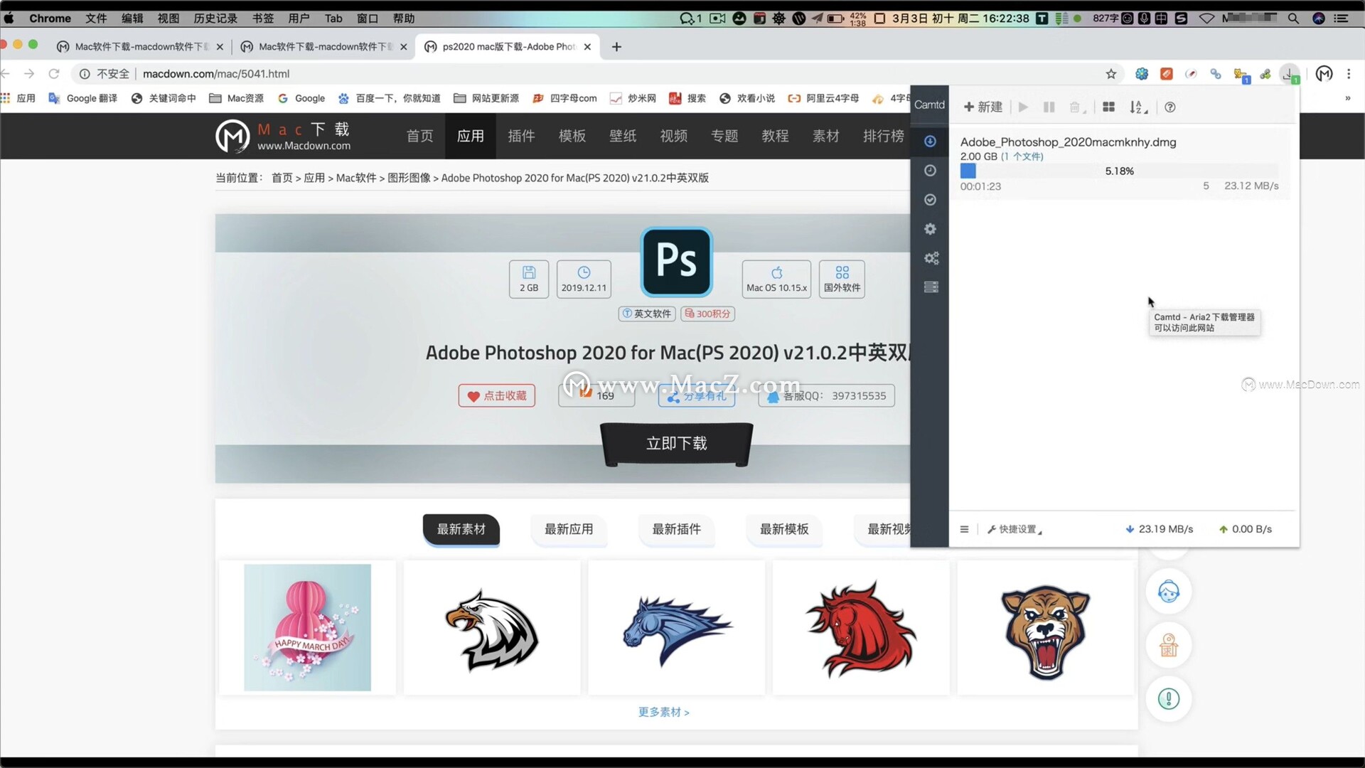Click the (1 个文件) file count link

[x=1022, y=156]
